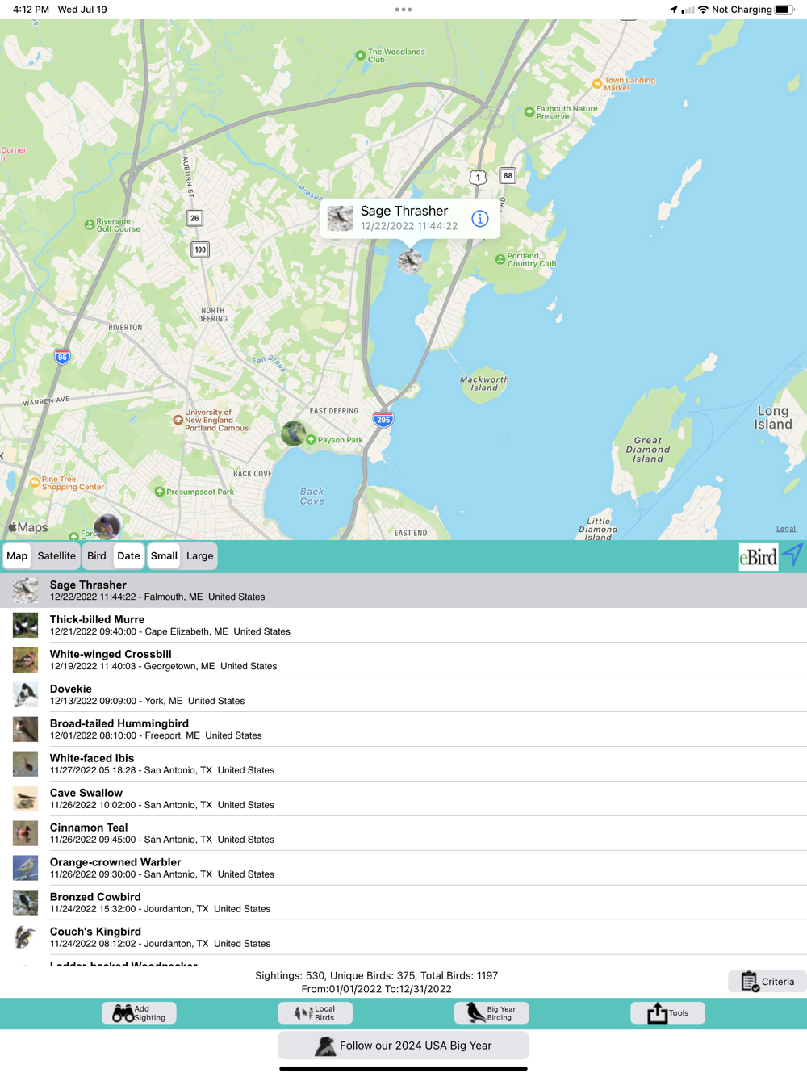Viewport: 807px width, 1077px height.
Task: Open the Cinnamon Teal thumbnail
Action: [x=25, y=833]
